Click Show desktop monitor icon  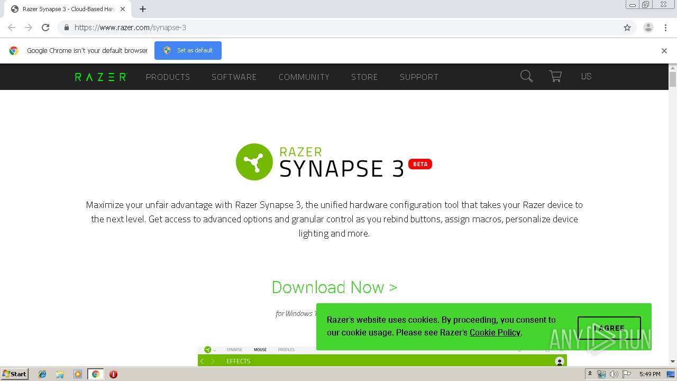click(x=671, y=374)
